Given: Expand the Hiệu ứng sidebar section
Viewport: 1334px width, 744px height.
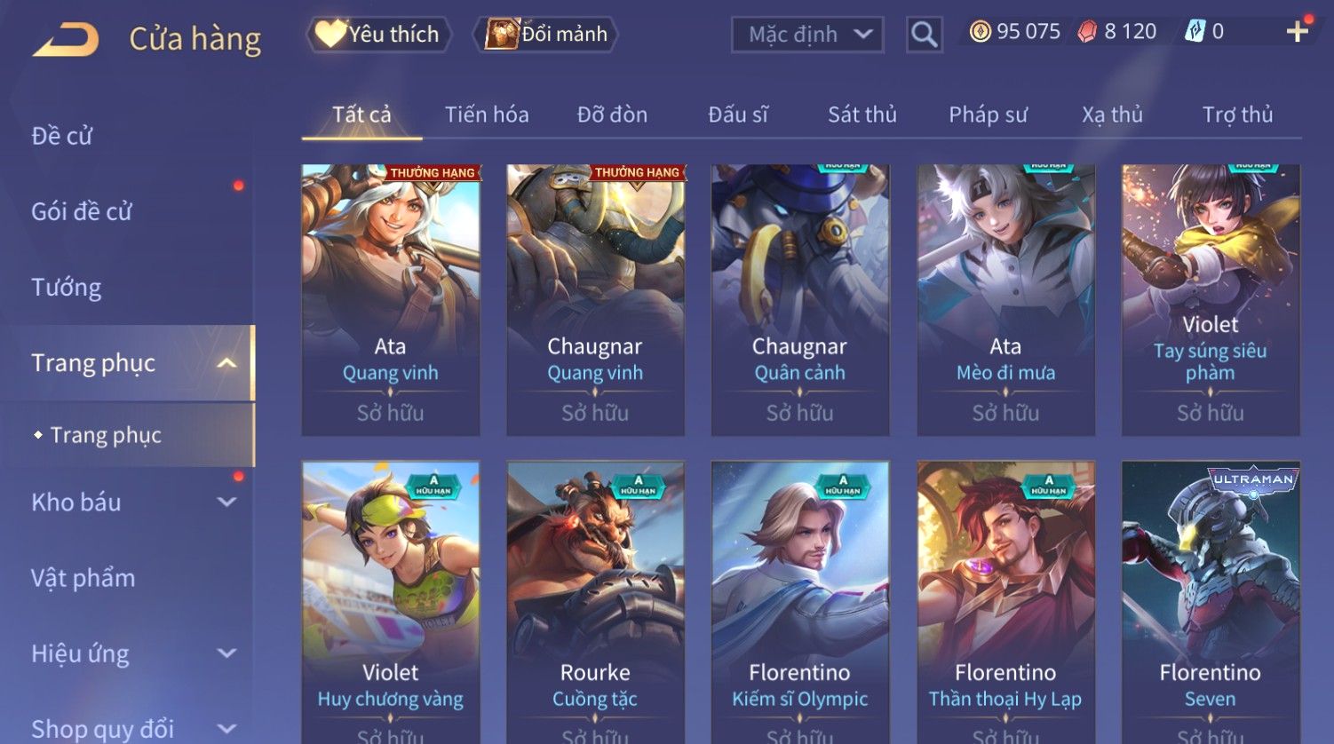Looking at the screenshot, I should point(227,653).
